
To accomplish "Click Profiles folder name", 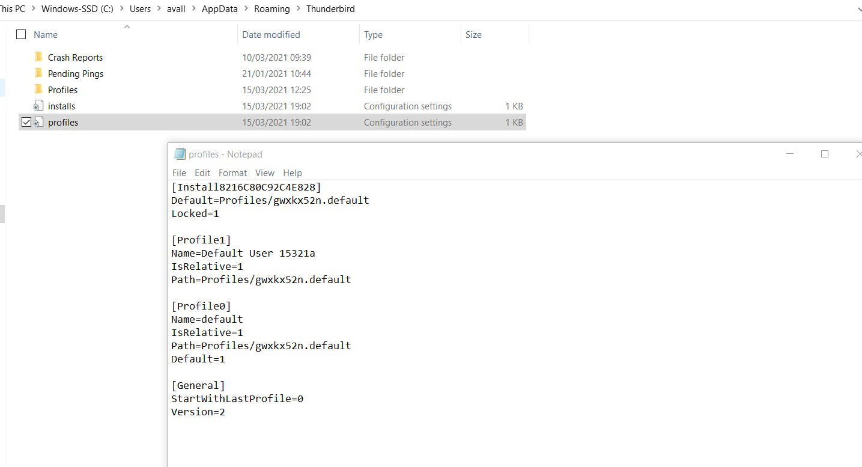I will pyautogui.click(x=62, y=90).
